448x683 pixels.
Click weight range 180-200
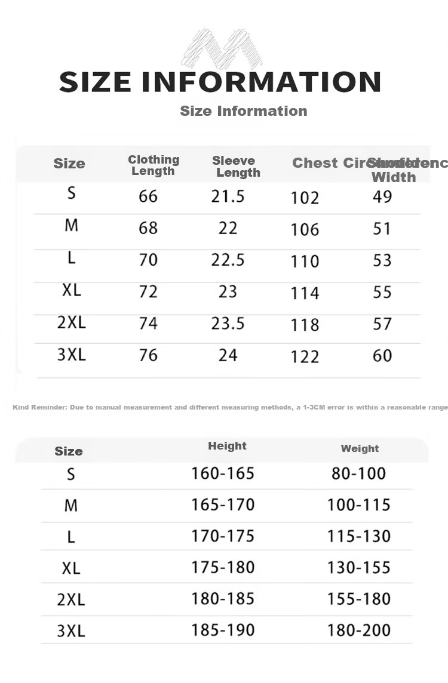click(x=358, y=630)
